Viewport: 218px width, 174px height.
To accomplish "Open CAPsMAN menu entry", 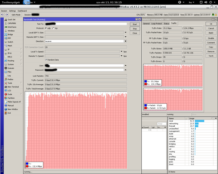I will tap(12, 23).
